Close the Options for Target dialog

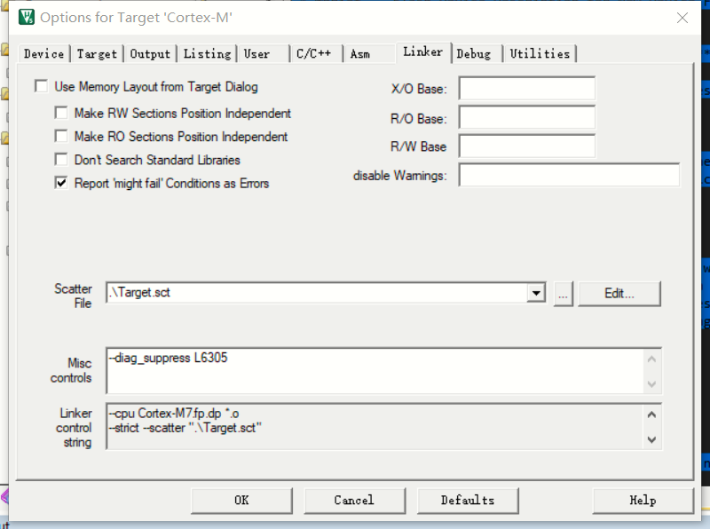[x=682, y=18]
